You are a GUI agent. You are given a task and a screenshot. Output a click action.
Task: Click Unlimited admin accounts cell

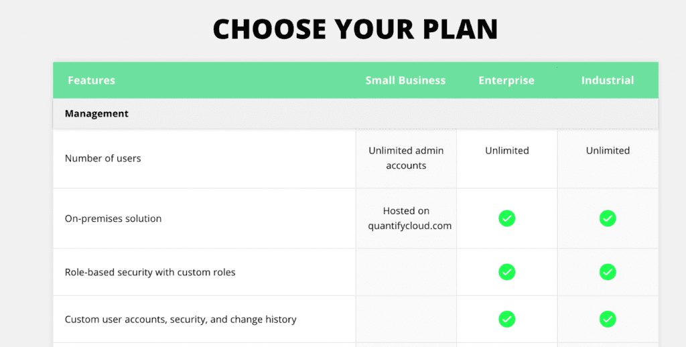click(406, 158)
